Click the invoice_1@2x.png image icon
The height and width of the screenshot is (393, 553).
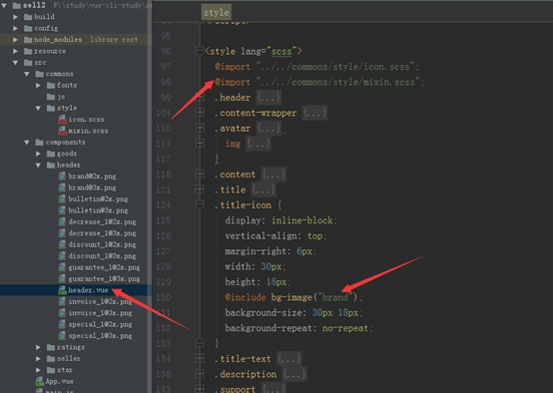[62, 301]
